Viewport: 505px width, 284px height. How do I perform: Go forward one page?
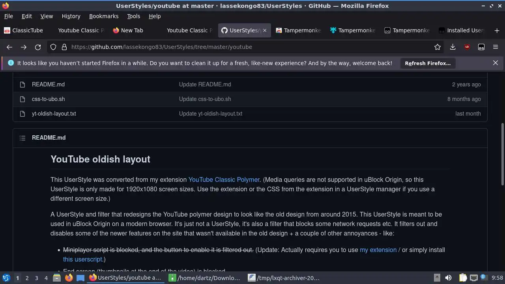click(x=24, y=47)
